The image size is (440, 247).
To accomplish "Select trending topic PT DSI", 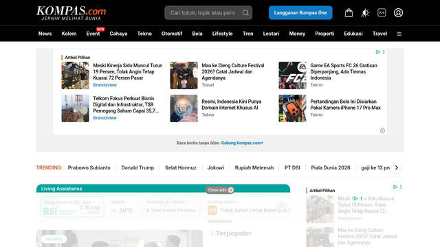I will 292,167.
